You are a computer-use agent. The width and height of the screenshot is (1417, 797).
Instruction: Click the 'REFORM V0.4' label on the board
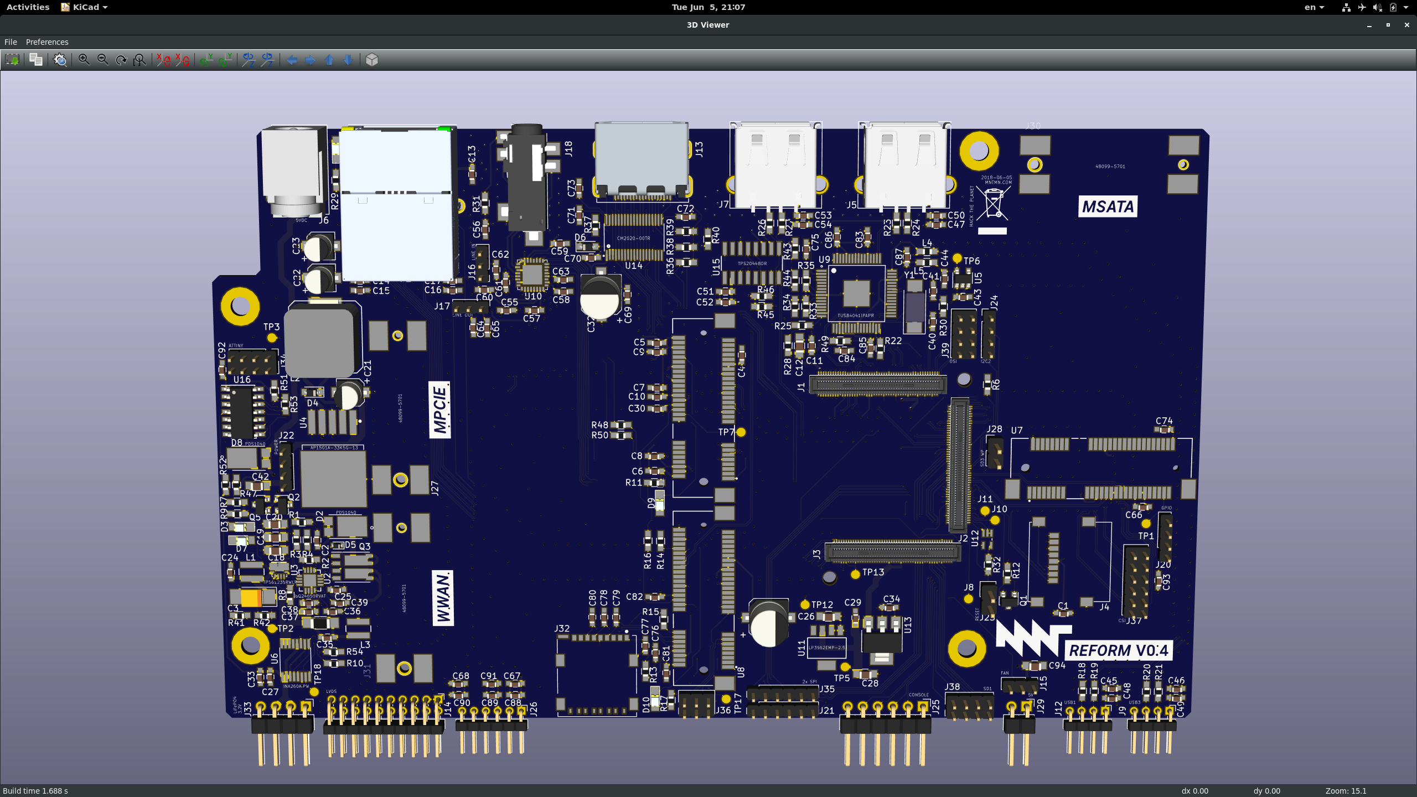point(1118,650)
